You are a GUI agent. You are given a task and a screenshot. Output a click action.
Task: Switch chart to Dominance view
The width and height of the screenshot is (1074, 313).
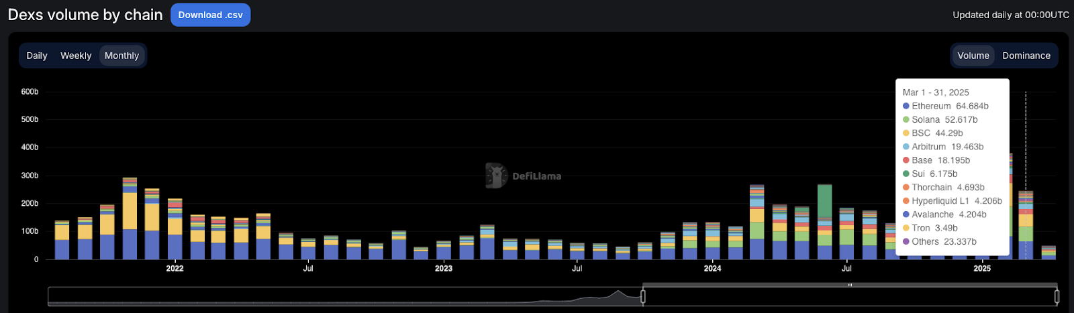[1026, 56]
